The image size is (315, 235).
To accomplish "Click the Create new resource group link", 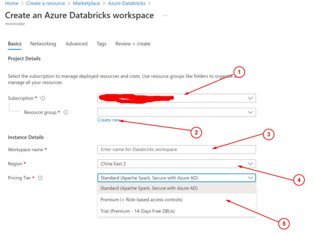I will point(109,120).
